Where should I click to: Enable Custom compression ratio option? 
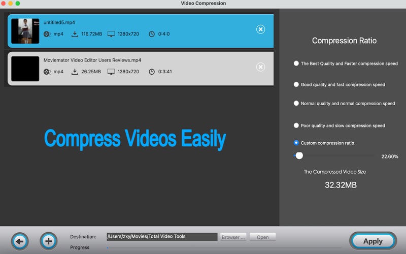[x=296, y=143]
